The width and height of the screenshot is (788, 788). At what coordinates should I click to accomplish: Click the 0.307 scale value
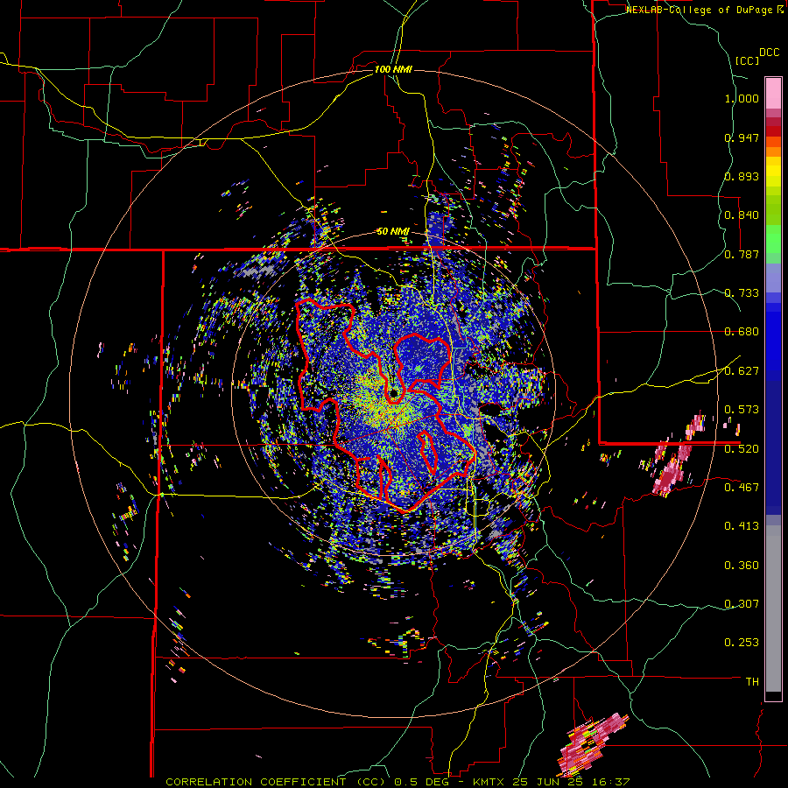pyautogui.click(x=742, y=604)
